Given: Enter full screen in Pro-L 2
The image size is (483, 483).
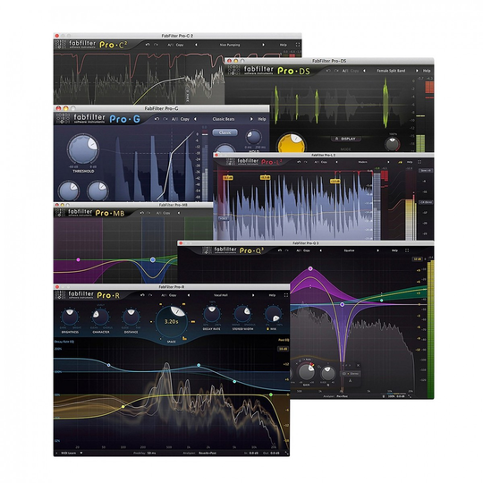Looking at the screenshot, I should pyautogui.click(x=419, y=162).
